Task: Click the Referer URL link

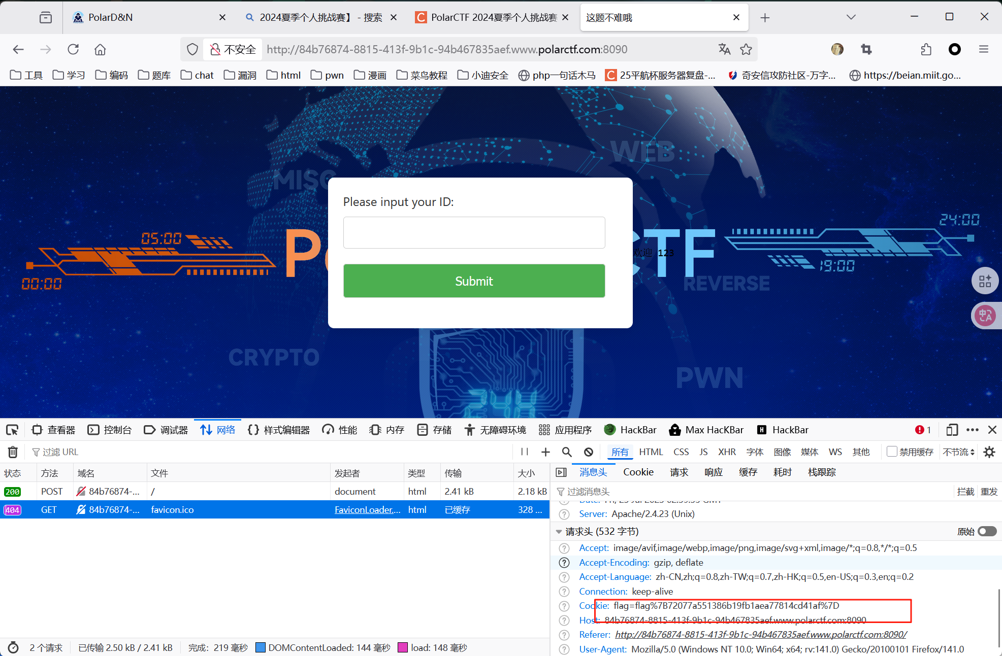Action: point(760,635)
